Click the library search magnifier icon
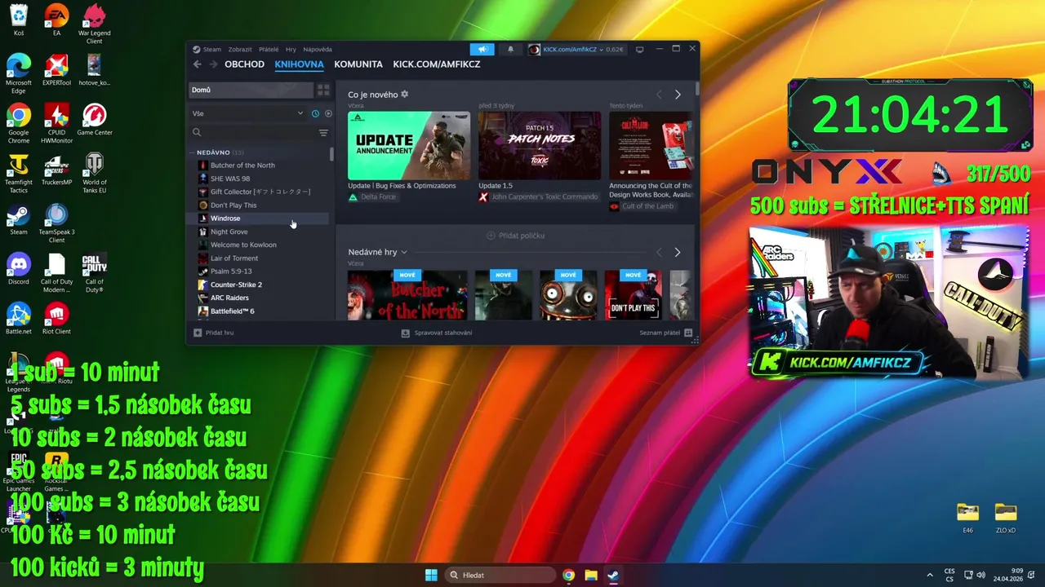 (197, 132)
